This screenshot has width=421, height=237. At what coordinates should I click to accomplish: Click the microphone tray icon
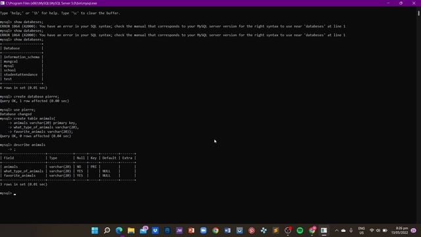[351, 230]
